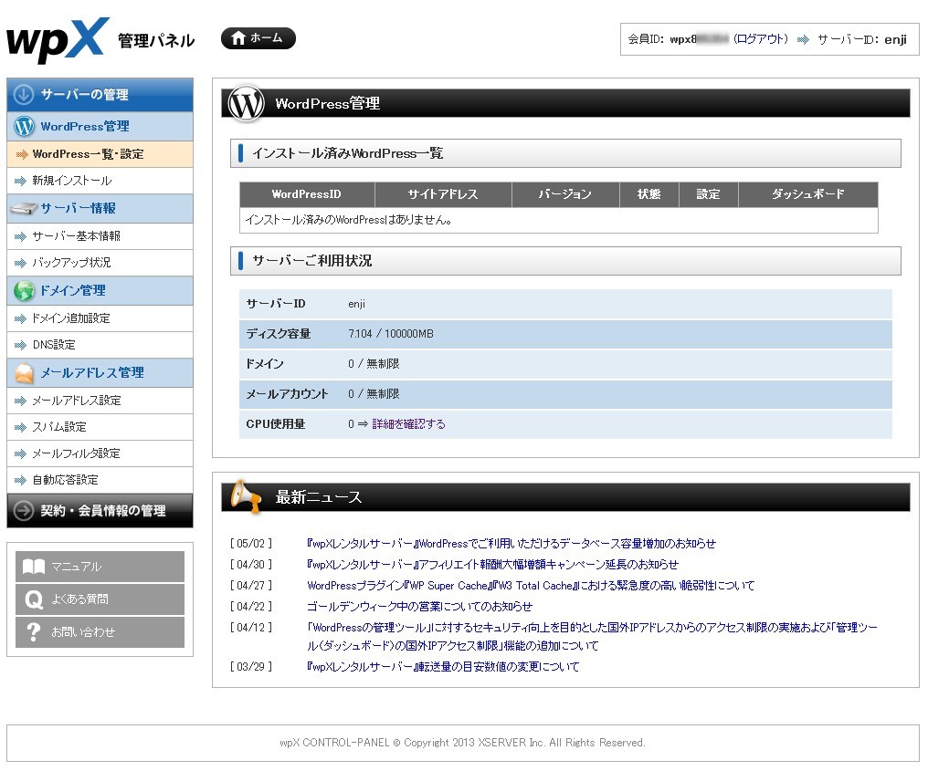Click the megaphone icon in 最新ニュース header
The width and height of the screenshot is (928, 771).
pyautogui.click(x=246, y=495)
